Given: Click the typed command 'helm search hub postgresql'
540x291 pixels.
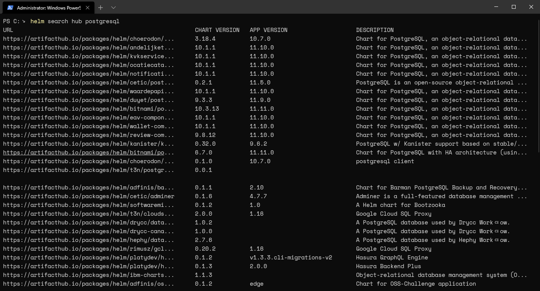Looking at the screenshot, I should coord(75,21).
